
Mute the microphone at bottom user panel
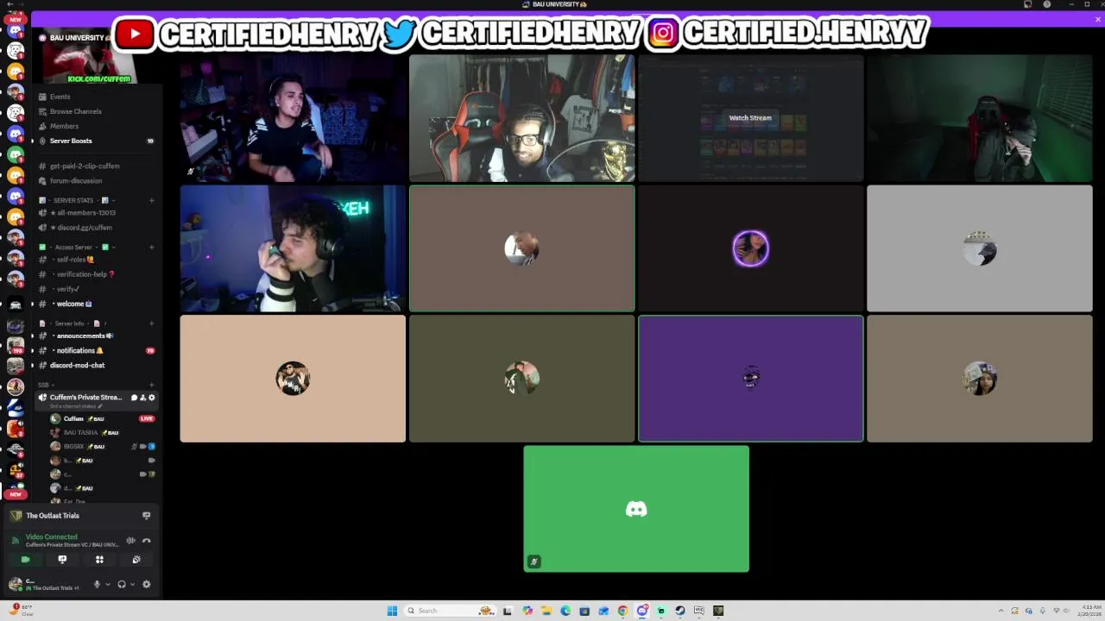point(96,584)
